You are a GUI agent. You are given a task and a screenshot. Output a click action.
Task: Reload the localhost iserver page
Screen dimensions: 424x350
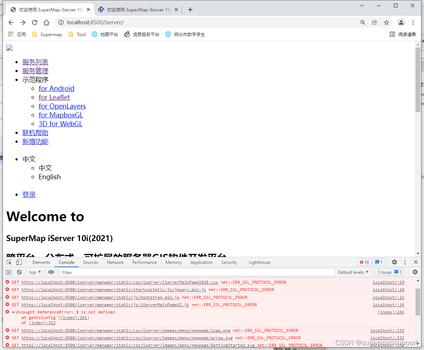tap(35, 22)
